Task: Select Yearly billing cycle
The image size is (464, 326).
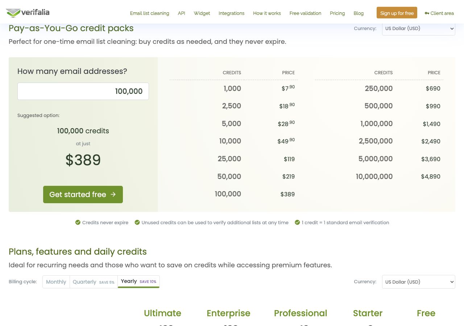Action: pos(138,281)
